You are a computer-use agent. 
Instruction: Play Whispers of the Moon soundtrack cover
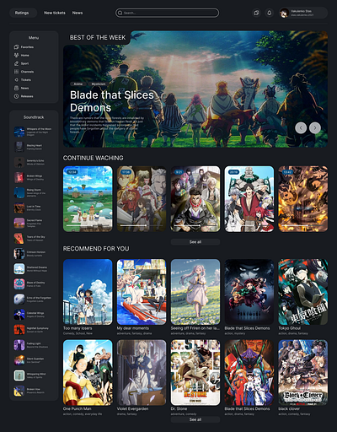(x=19, y=132)
